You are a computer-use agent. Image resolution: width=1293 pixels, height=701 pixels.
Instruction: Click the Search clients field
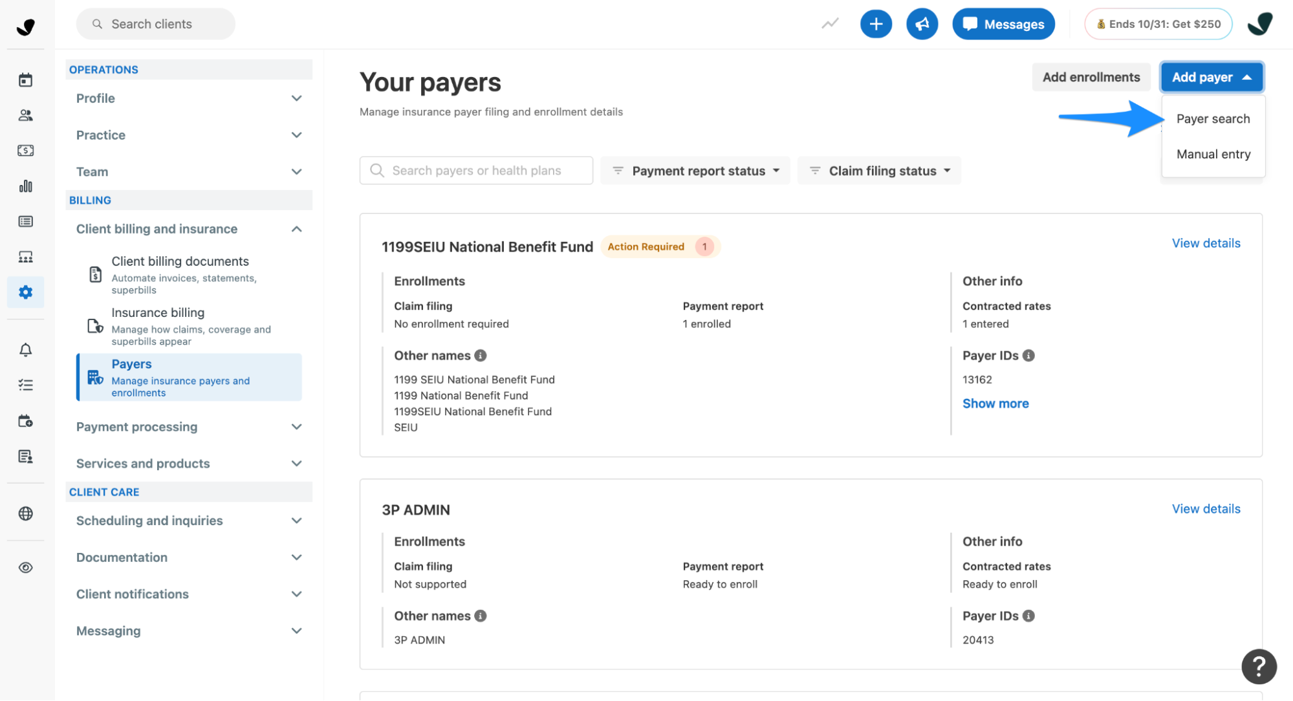[156, 24]
